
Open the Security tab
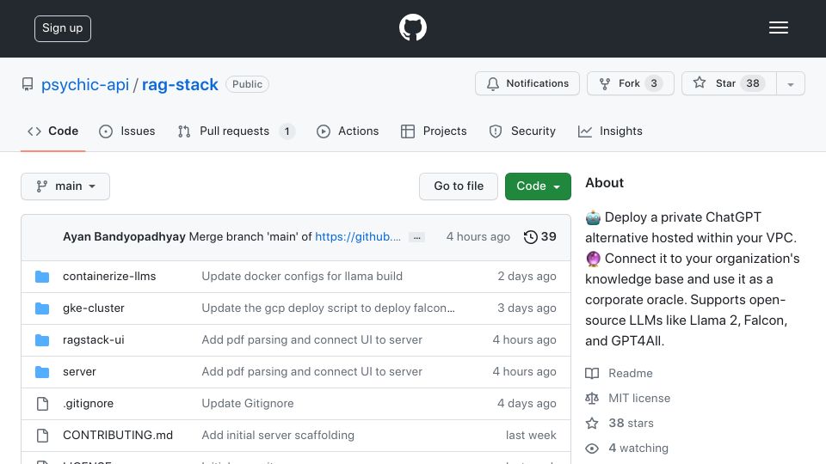(x=522, y=131)
